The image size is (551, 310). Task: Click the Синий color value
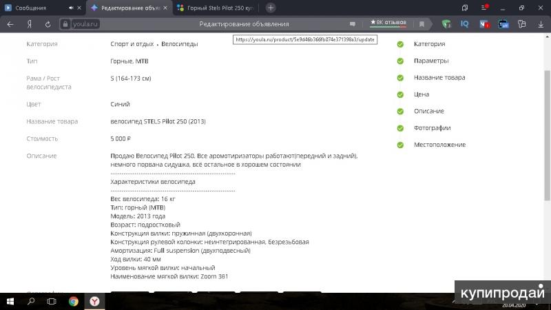tap(120, 104)
